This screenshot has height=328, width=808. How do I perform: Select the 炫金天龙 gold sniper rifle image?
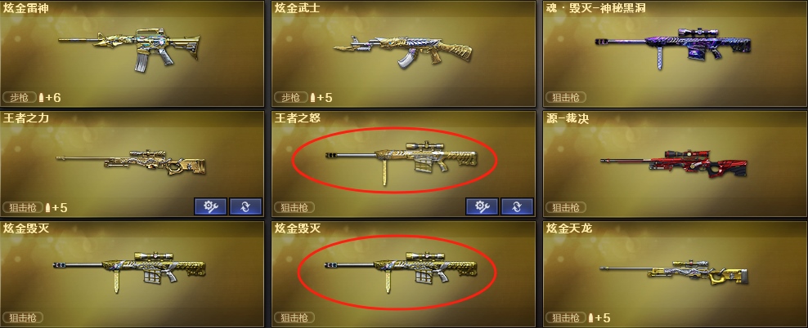coord(674,273)
